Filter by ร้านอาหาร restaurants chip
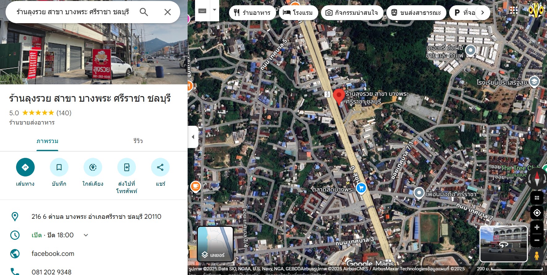The height and width of the screenshot is (275, 547). click(x=252, y=13)
